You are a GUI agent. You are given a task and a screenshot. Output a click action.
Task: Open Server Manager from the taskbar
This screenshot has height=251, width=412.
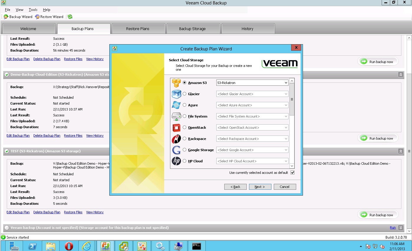click(x=14, y=246)
